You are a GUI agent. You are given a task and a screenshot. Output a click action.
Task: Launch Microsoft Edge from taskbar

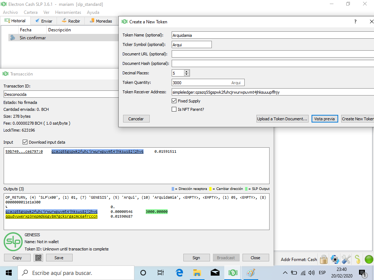pyautogui.click(x=179, y=273)
